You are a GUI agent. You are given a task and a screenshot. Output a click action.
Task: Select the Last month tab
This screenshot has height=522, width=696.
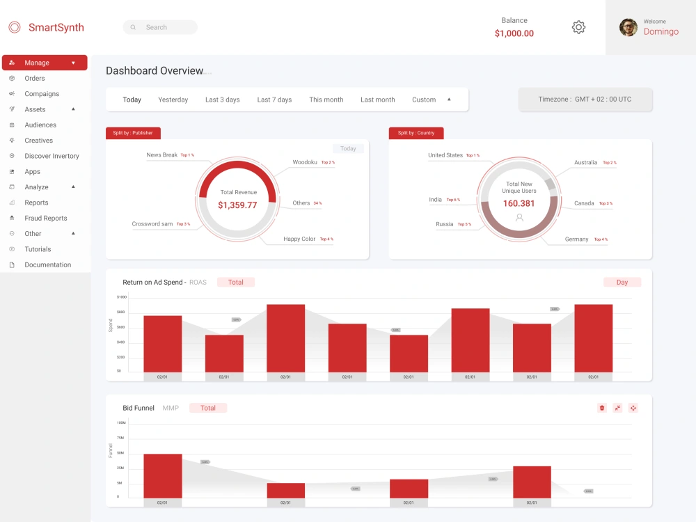coord(378,100)
